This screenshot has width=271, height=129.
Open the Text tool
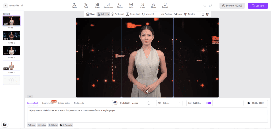(86, 5)
